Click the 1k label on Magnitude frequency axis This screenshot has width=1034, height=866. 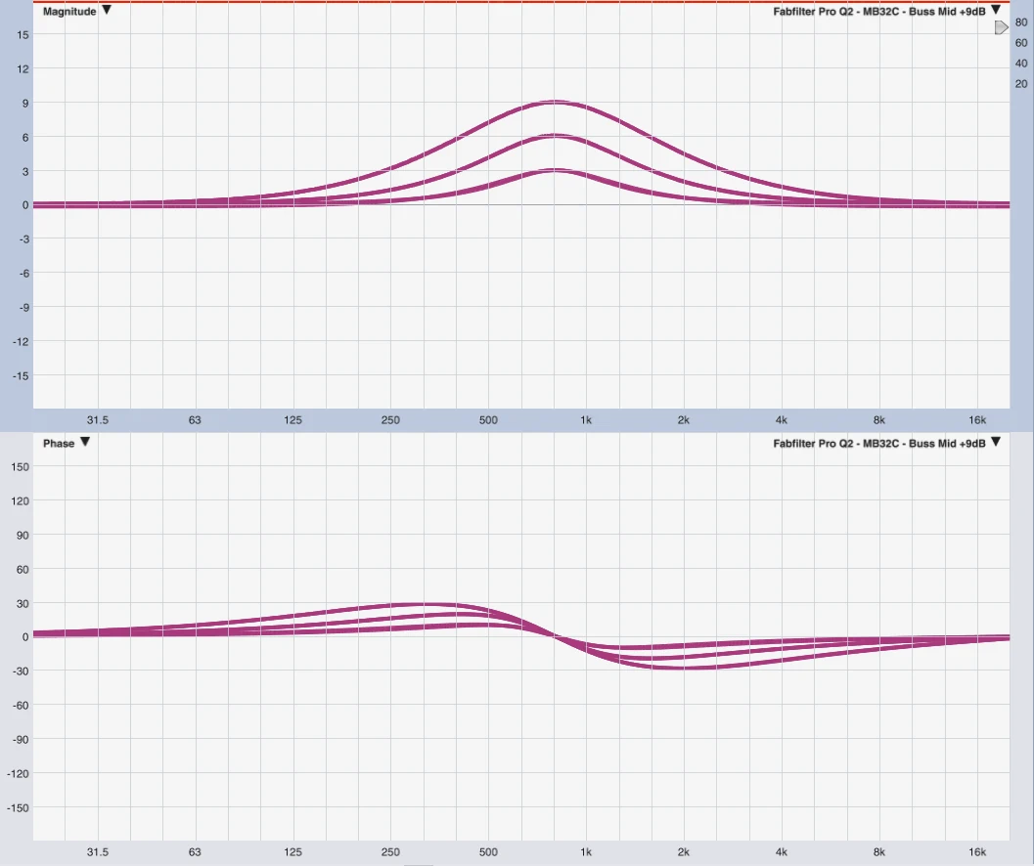tap(586, 420)
